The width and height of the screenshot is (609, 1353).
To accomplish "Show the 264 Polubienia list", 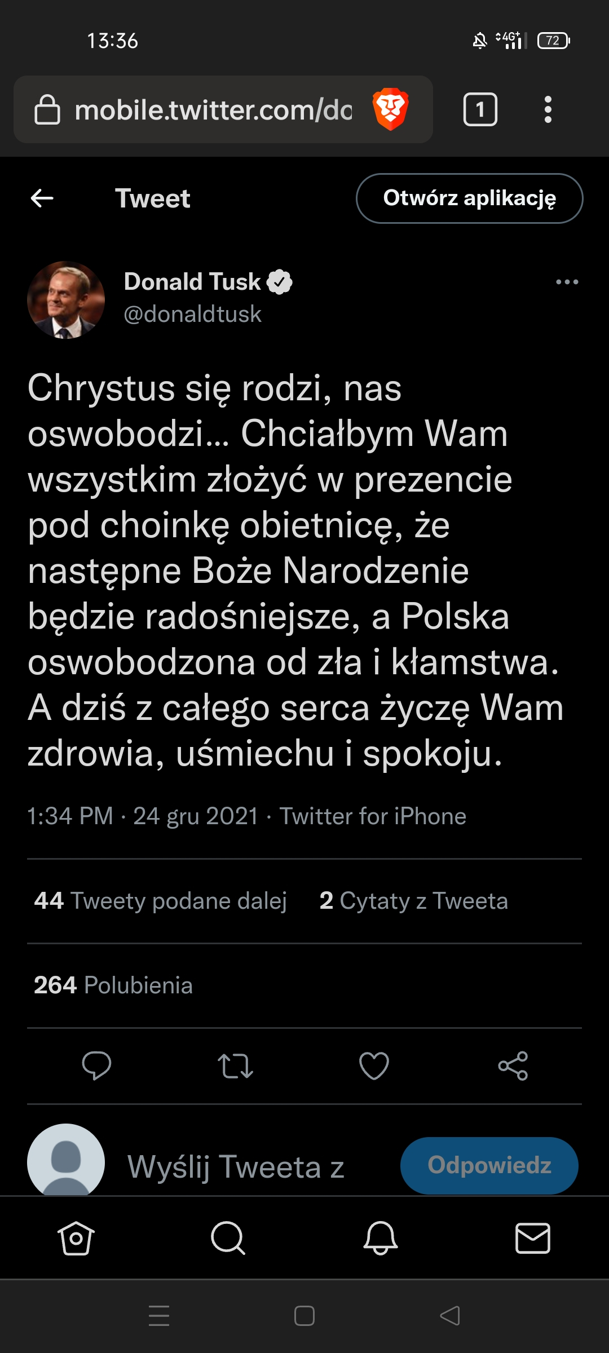I will click(113, 985).
